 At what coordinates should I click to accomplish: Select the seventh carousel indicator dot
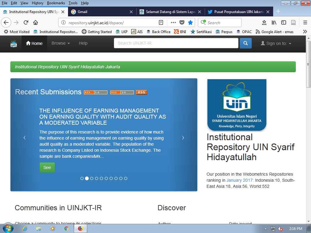[111, 178]
